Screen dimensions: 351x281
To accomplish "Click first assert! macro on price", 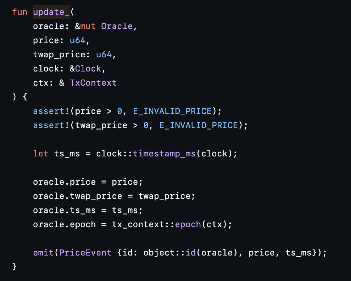I will (51, 111).
